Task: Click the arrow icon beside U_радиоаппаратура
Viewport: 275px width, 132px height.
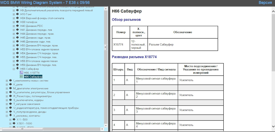Action: [10, 108]
